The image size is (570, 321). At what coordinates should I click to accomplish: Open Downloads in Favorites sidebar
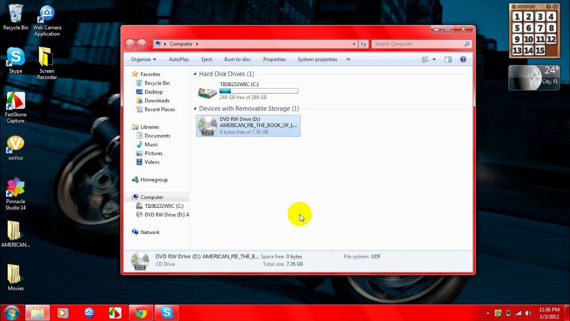tap(157, 101)
